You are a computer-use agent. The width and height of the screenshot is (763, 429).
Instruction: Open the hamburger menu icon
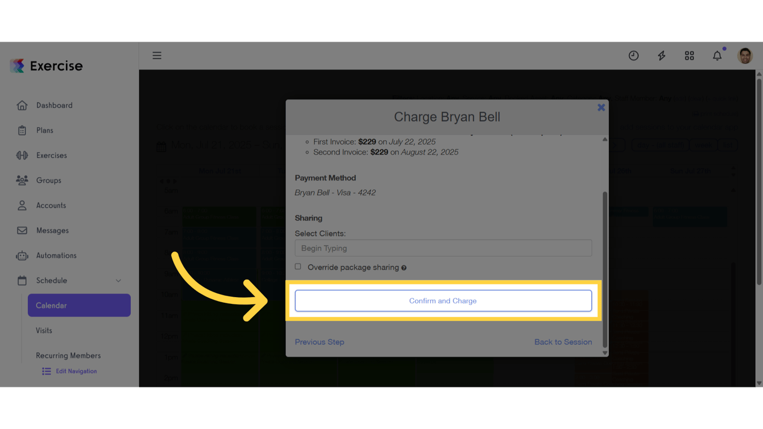point(157,55)
